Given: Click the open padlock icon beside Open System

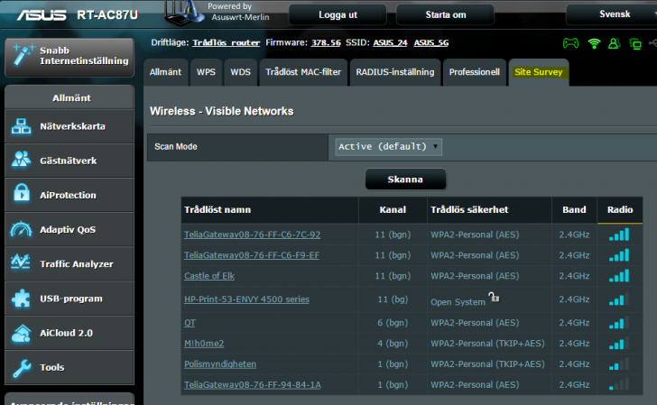Looking at the screenshot, I should [x=494, y=297].
